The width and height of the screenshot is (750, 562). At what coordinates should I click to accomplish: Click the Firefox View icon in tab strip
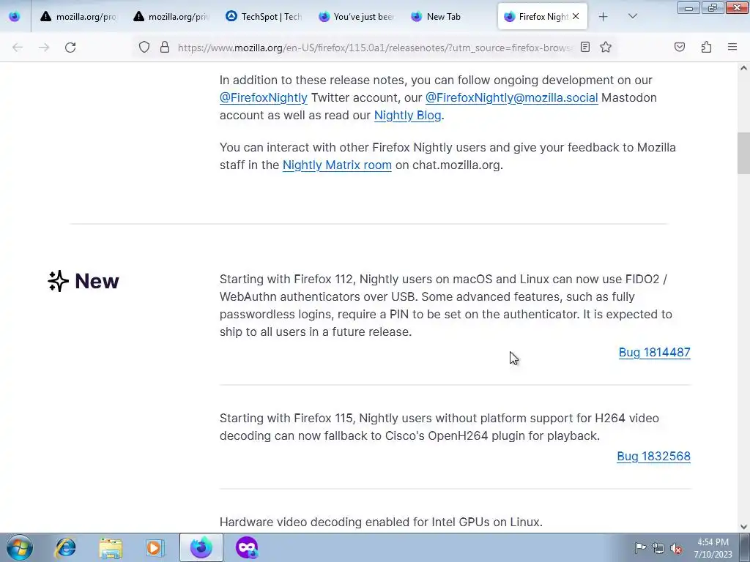click(x=15, y=16)
